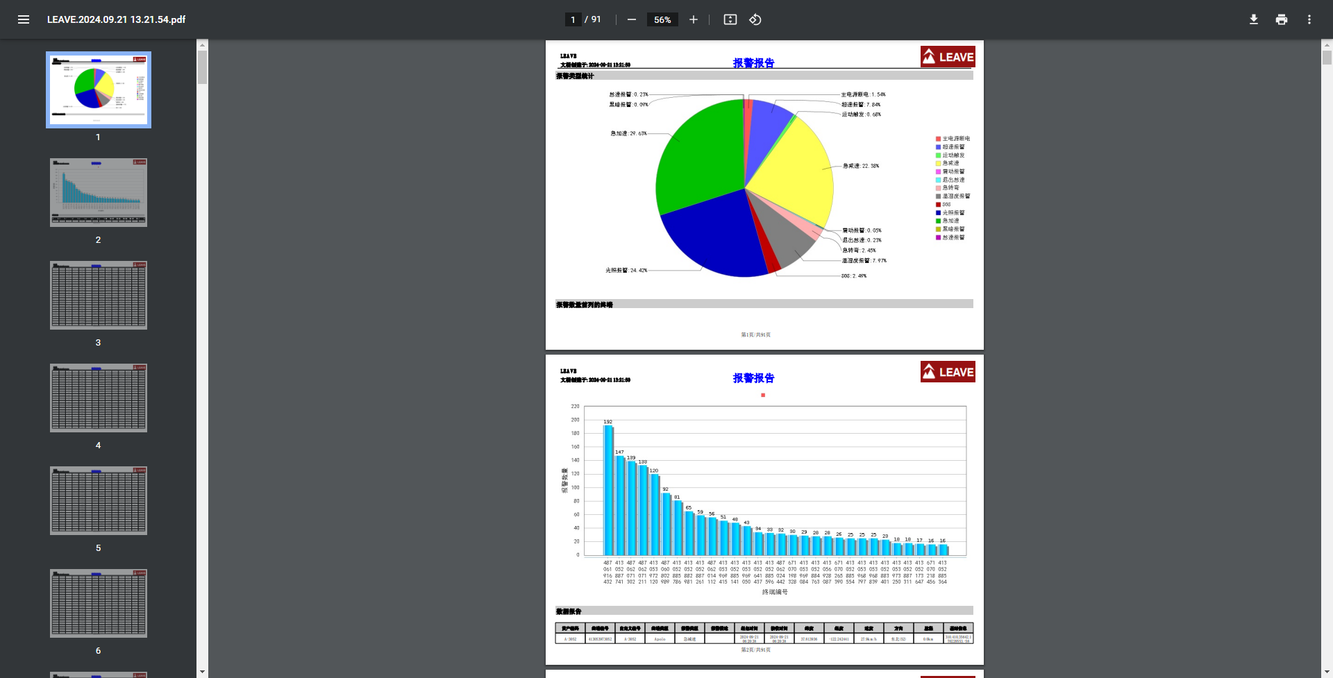This screenshot has width=1333, height=678.
Task: Jump to page 3 thumbnail
Action: coord(99,295)
